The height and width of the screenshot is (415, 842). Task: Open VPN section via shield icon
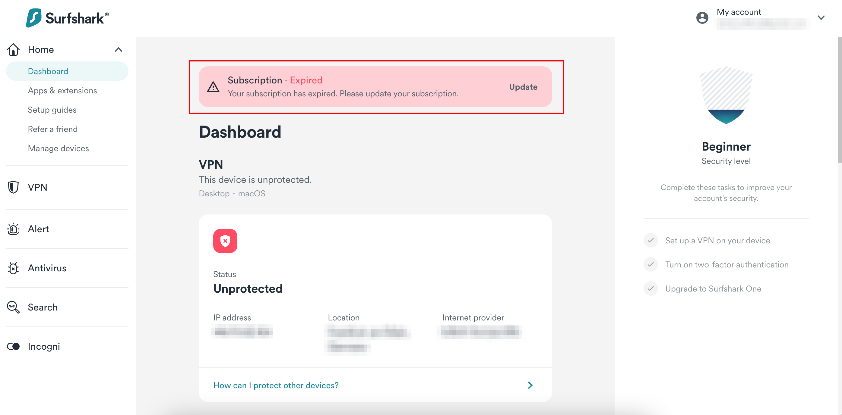coord(13,187)
